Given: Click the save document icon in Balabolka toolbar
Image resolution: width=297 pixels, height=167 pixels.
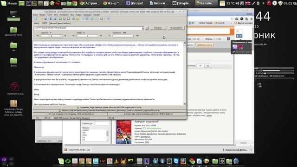Looking at the screenshot, I should tap(45, 19).
